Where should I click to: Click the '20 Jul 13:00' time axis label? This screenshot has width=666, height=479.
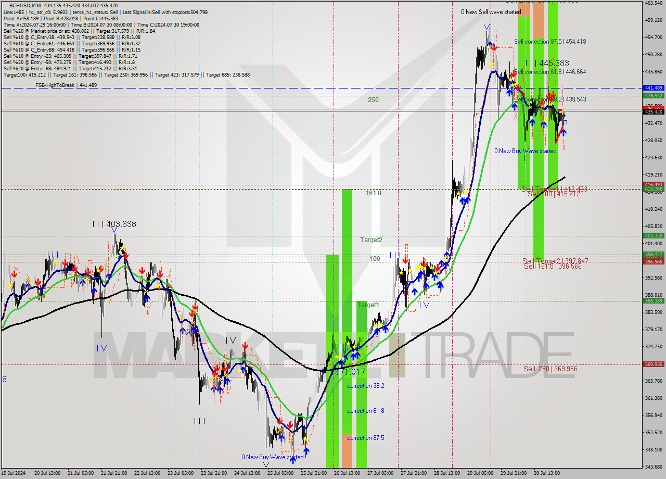pyautogui.click(x=47, y=473)
